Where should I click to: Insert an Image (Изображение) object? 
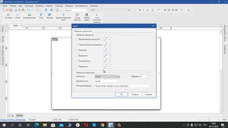click(30, 16)
